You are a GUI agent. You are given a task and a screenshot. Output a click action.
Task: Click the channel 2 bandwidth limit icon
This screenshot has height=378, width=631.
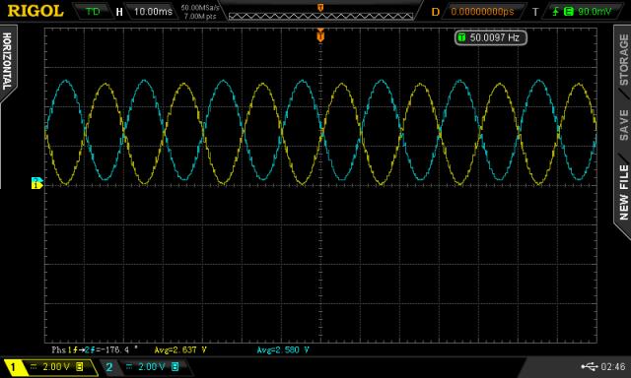point(175,366)
